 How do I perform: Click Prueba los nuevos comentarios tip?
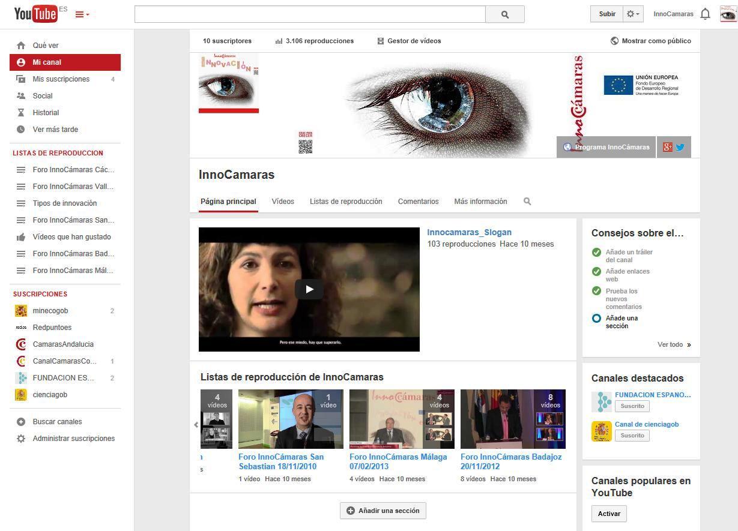point(623,299)
